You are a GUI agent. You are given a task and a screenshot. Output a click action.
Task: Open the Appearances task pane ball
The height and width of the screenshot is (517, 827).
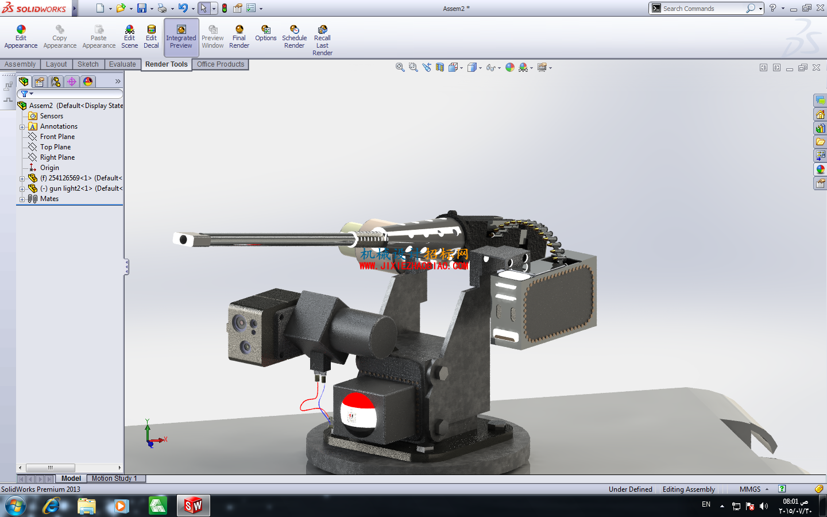click(820, 169)
